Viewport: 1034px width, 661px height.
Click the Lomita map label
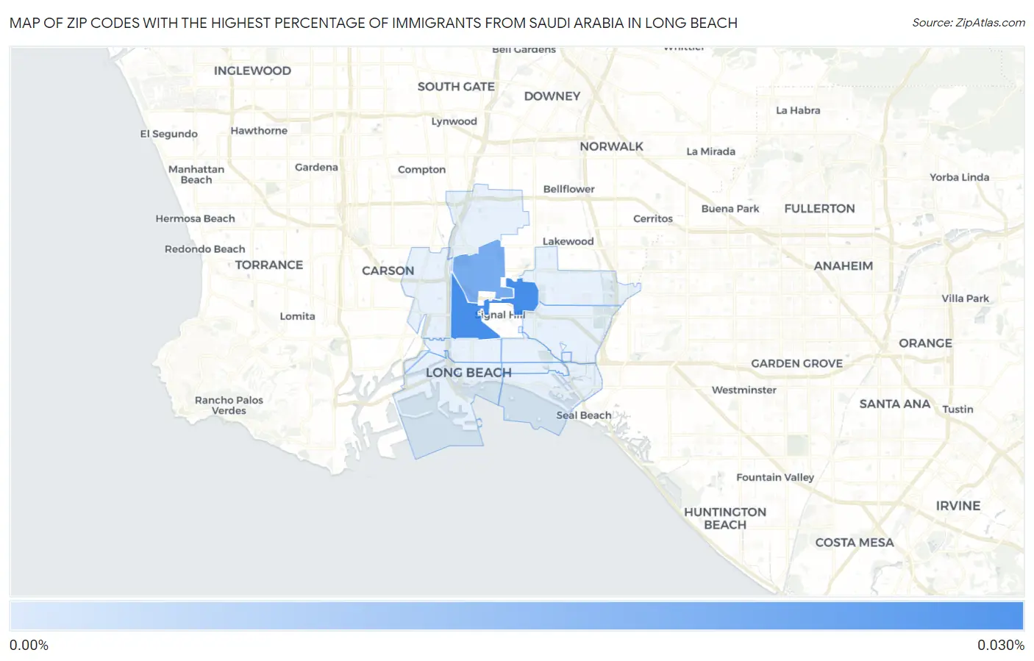pyautogui.click(x=297, y=316)
